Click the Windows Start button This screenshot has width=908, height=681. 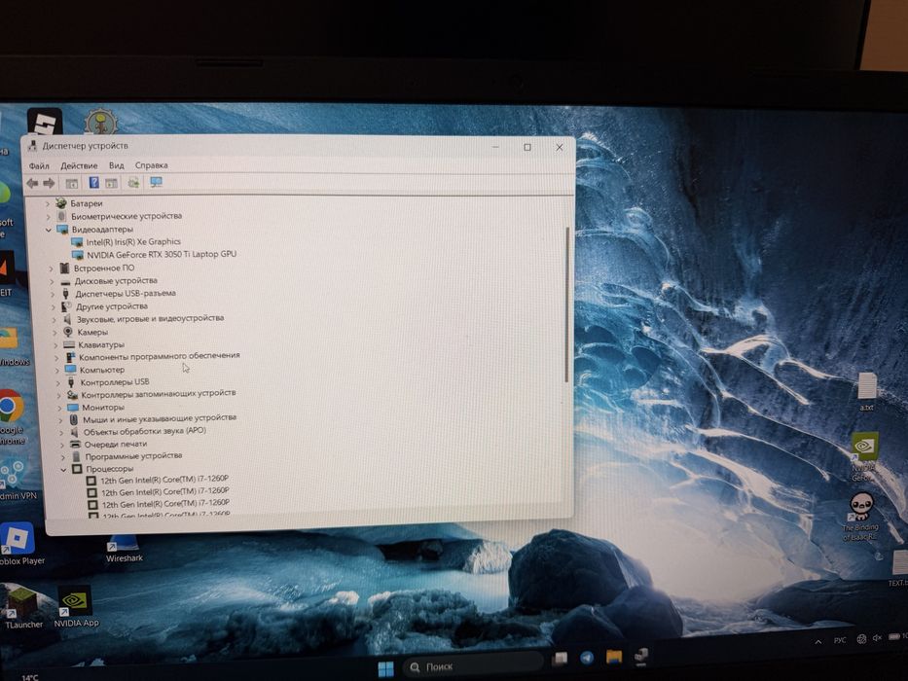point(385,669)
